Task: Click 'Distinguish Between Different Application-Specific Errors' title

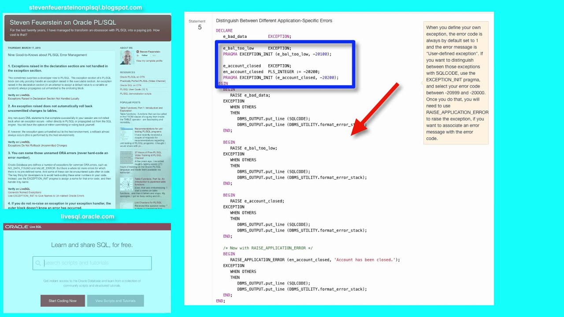Action: [274, 21]
